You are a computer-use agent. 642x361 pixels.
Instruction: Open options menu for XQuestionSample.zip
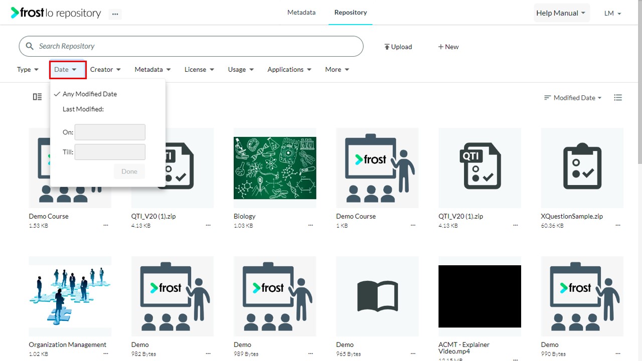point(618,226)
